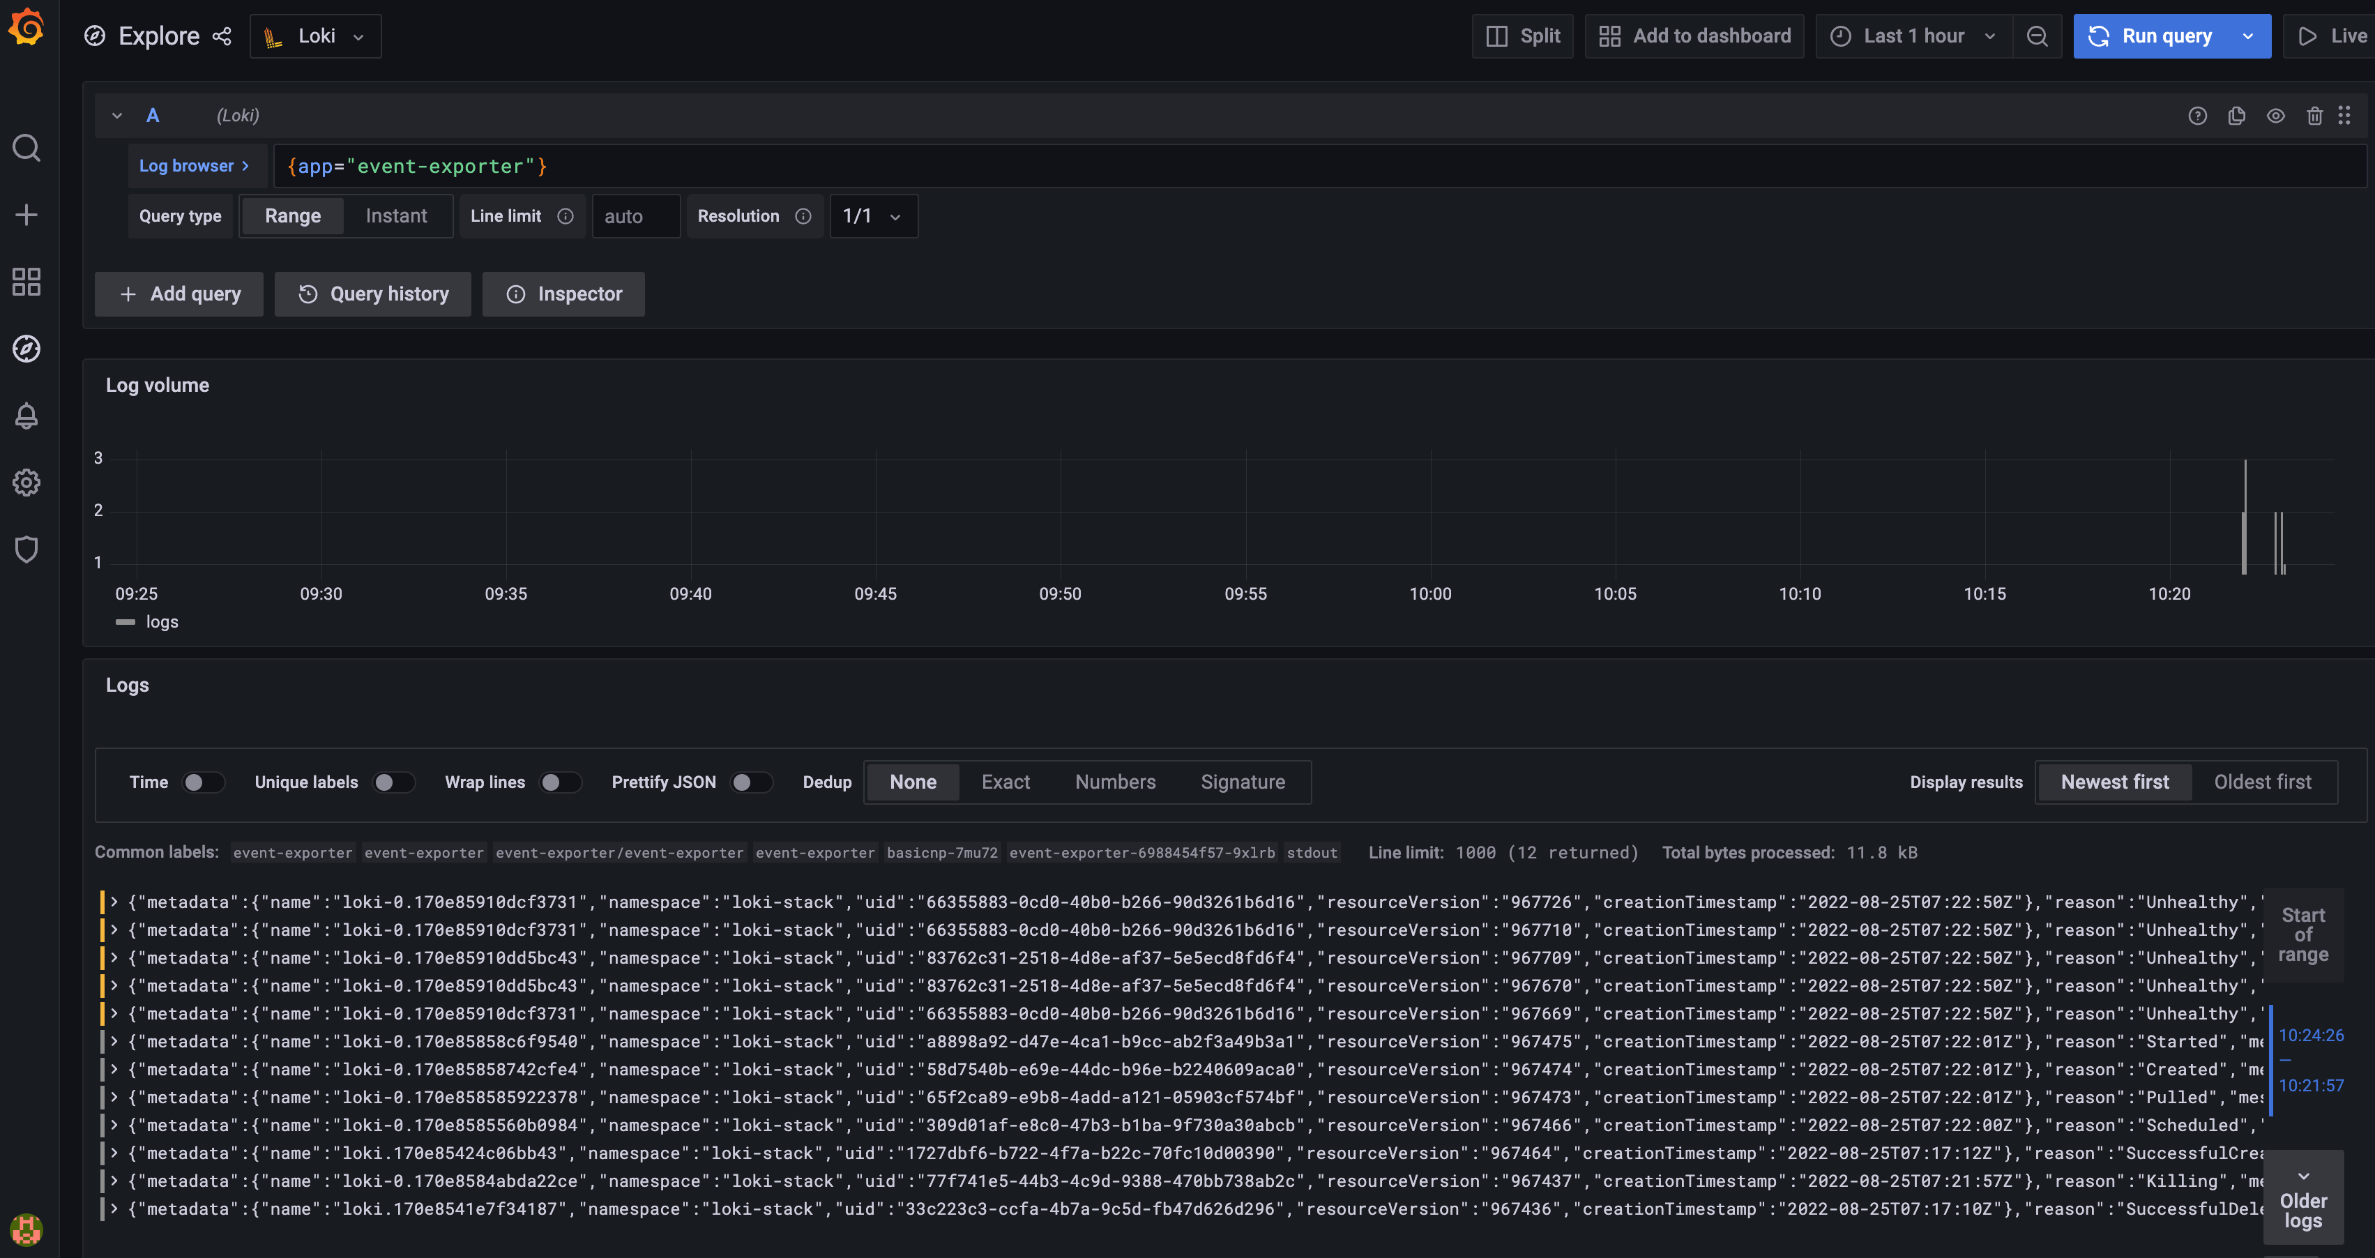Screen dimensions: 2375x1258
Task: Open the Log browser
Action: click(x=197, y=166)
